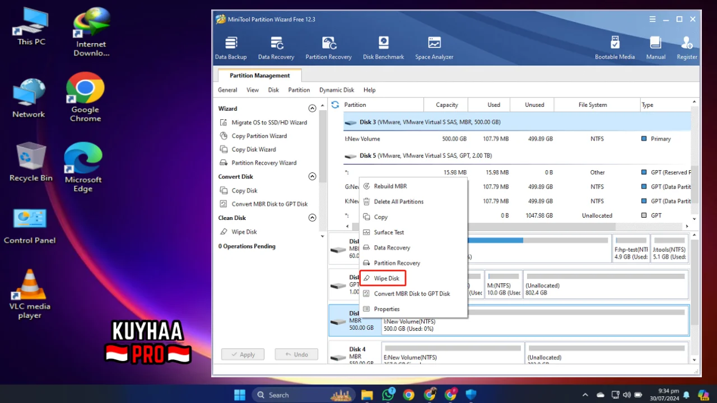The height and width of the screenshot is (403, 717).
Task: Open Google Chrome desktop icon
Action: point(85,97)
